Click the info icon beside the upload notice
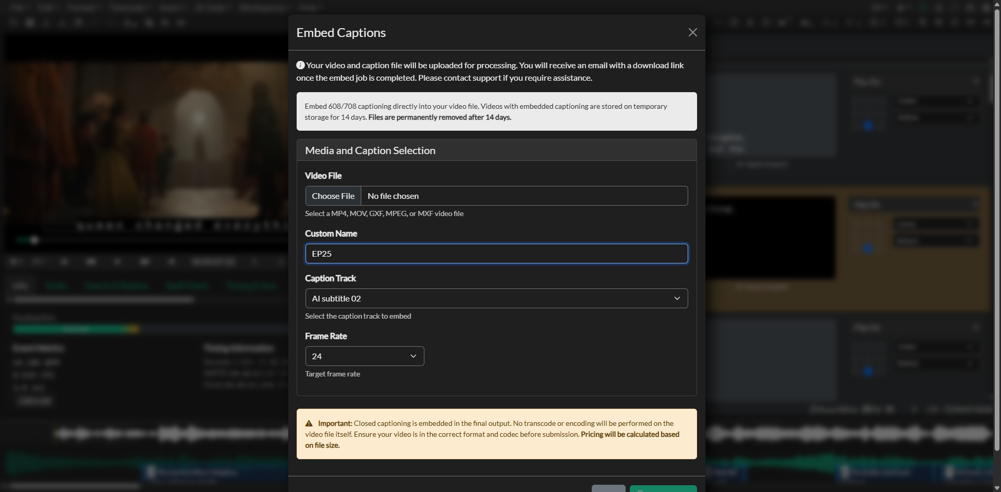Screen dimensions: 1001x492 click(x=300, y=65)
